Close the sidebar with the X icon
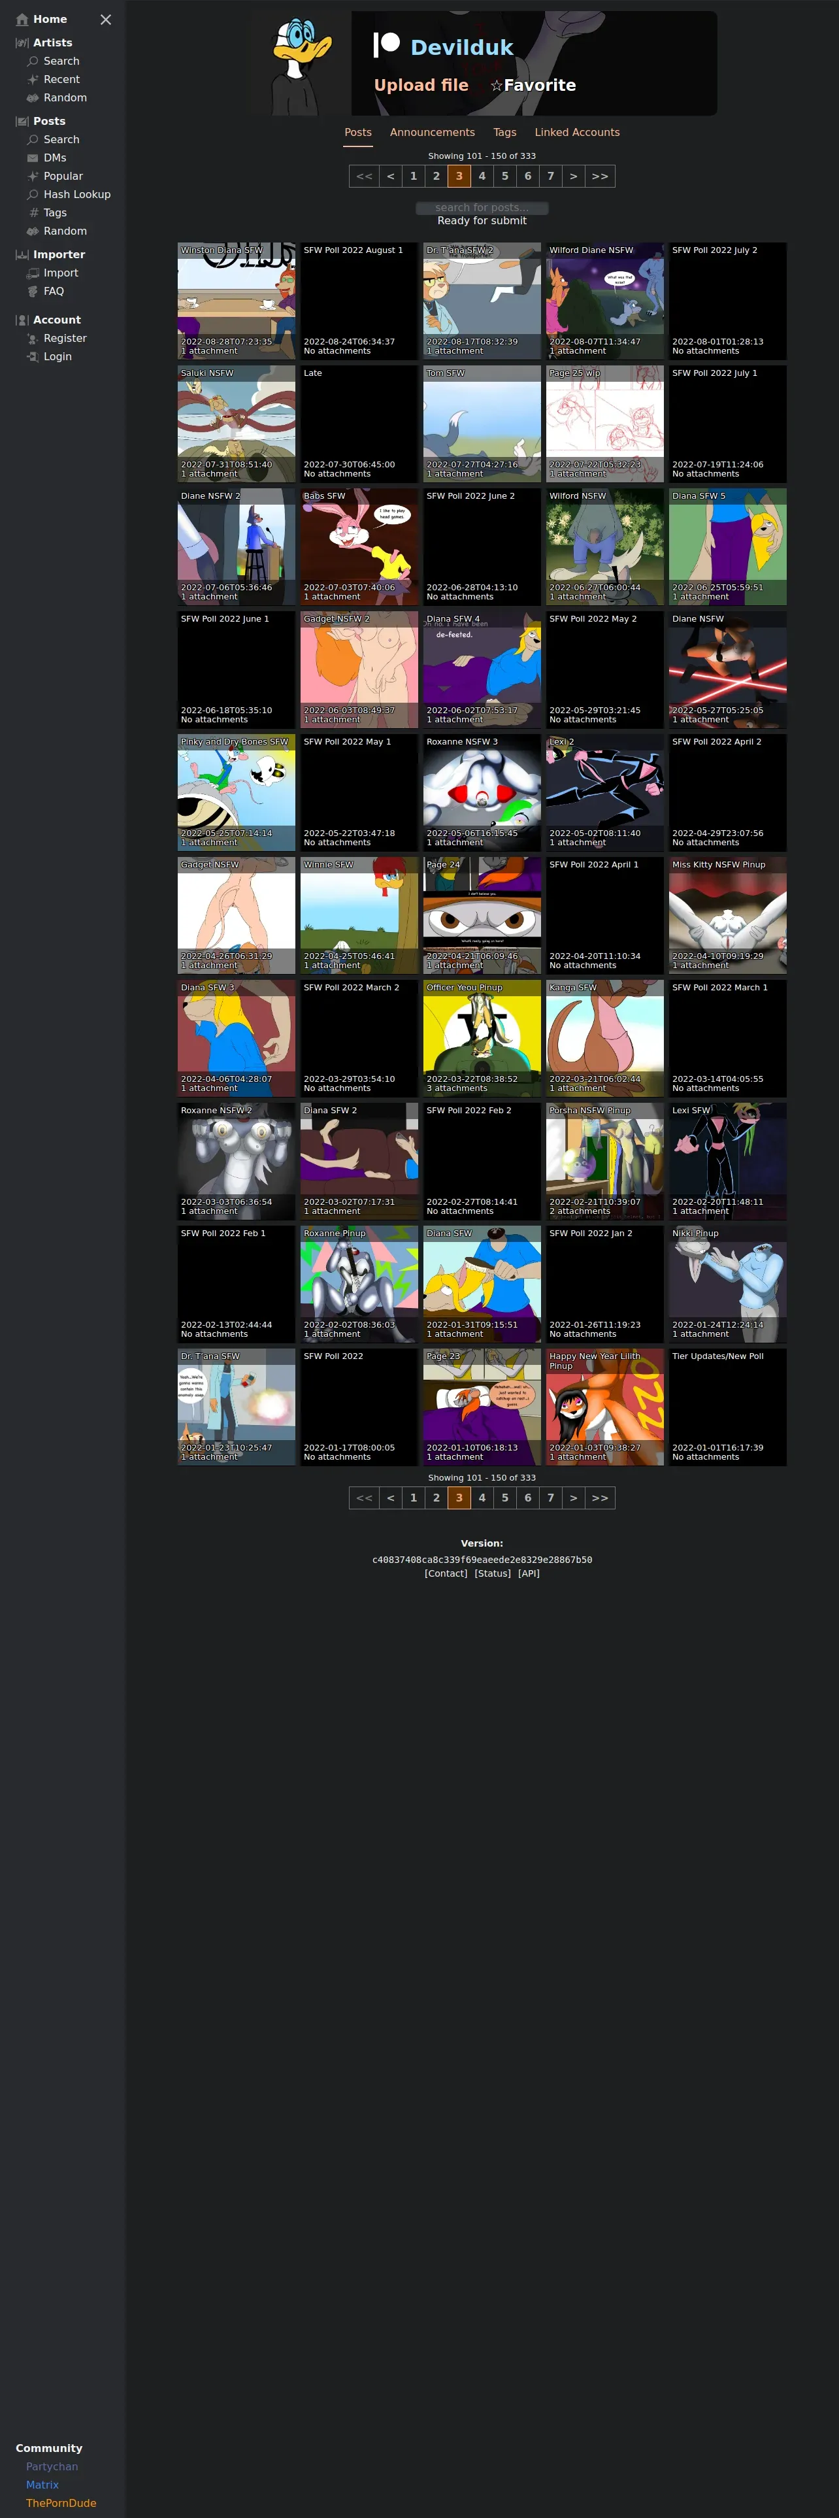 [105, 20]
